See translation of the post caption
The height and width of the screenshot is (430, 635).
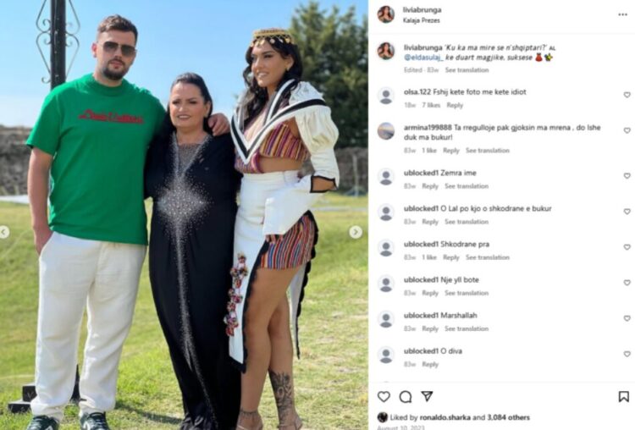point(467,70)
